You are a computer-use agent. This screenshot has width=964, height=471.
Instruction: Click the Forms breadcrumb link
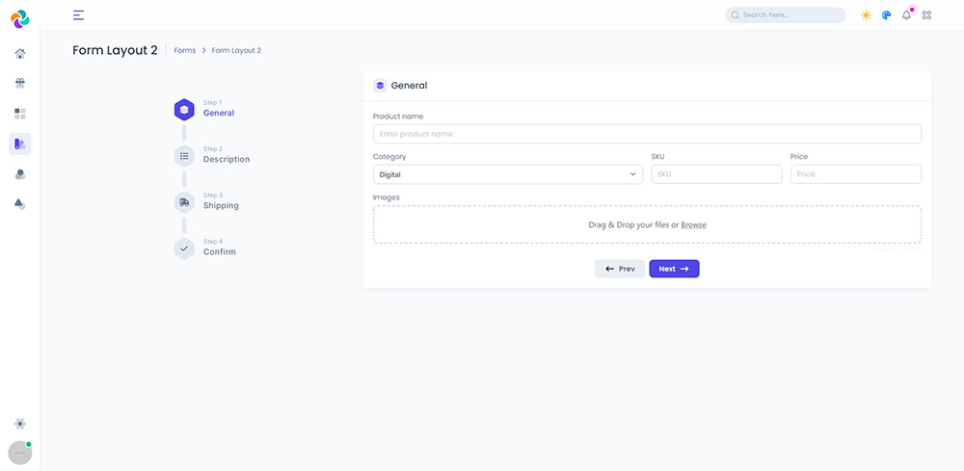[184, 50]
